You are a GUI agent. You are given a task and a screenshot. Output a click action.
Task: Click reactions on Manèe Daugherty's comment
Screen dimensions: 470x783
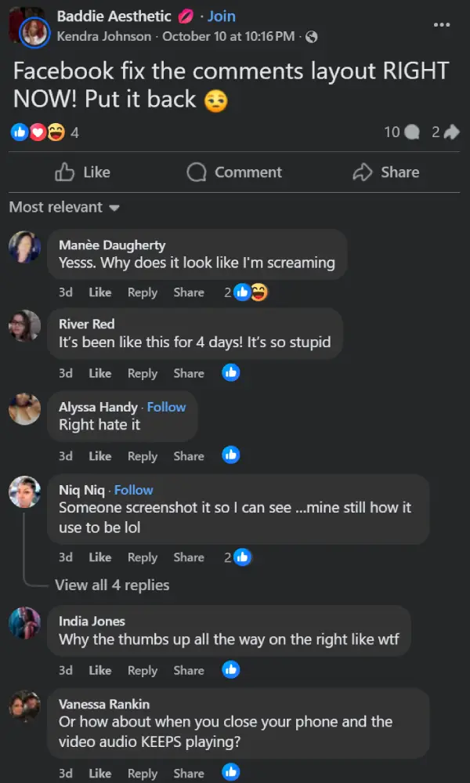[251, 292]
